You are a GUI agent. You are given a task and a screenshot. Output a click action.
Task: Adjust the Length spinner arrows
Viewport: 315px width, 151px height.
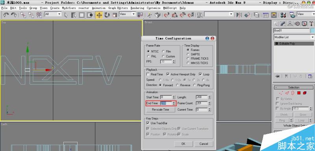coord(209,97)
